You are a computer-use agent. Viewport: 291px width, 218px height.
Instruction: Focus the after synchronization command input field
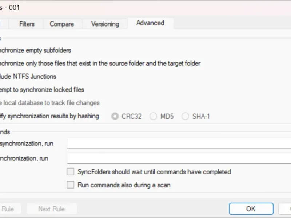[179, 159]
